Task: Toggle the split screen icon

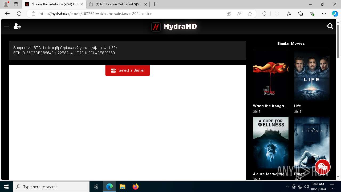Action: click(277, 14)
